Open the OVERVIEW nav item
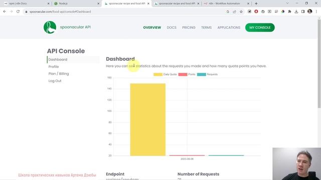 click(x=152, y=27)
